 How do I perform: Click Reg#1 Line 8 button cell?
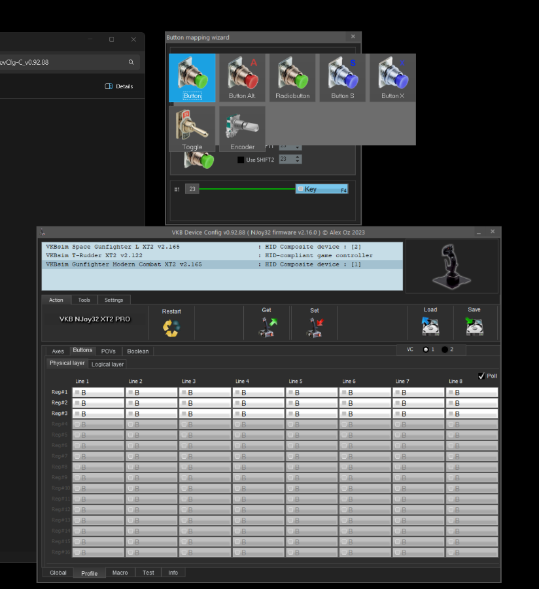click(x=472, y=393)
